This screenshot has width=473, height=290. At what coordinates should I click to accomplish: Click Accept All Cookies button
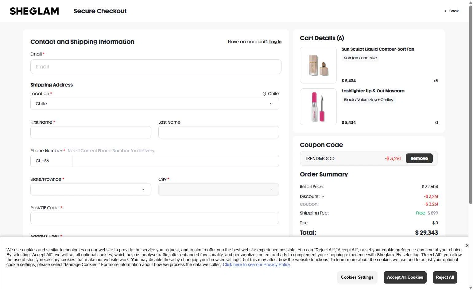[405, 277]
